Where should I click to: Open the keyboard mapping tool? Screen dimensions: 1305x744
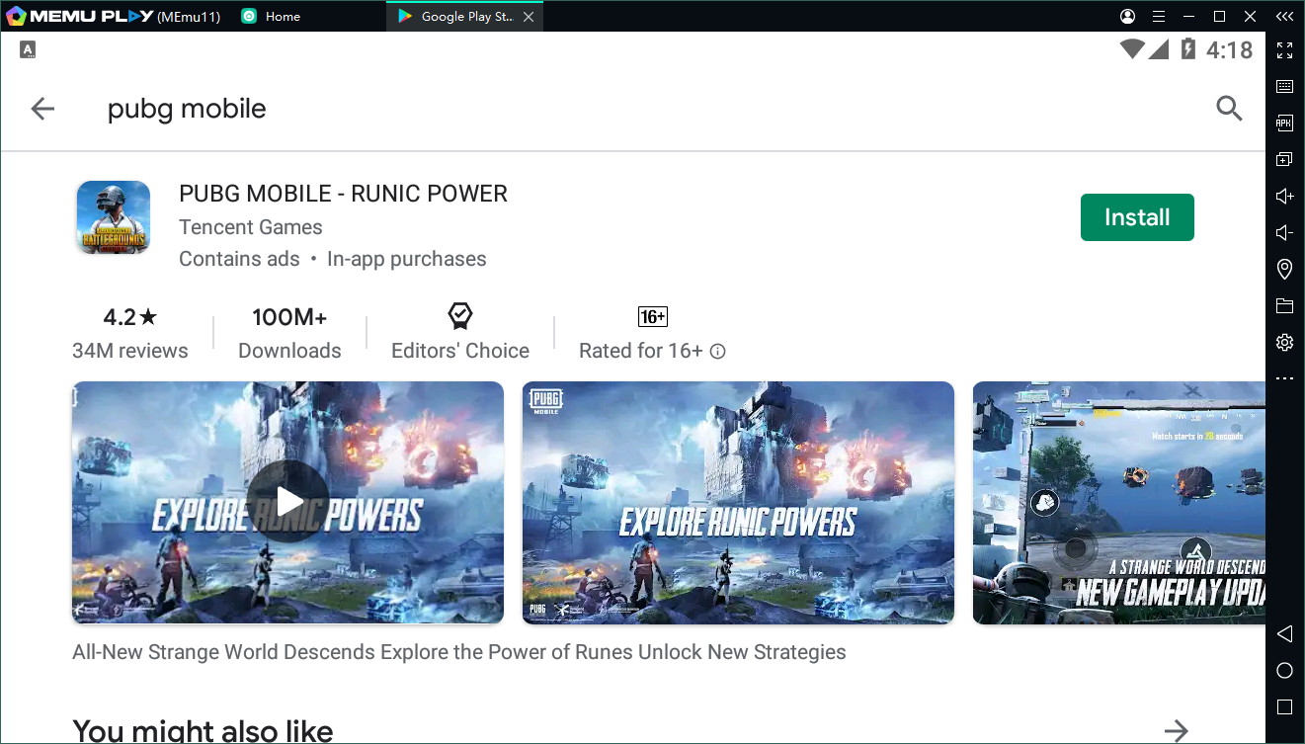click(x=1284, y=87)
